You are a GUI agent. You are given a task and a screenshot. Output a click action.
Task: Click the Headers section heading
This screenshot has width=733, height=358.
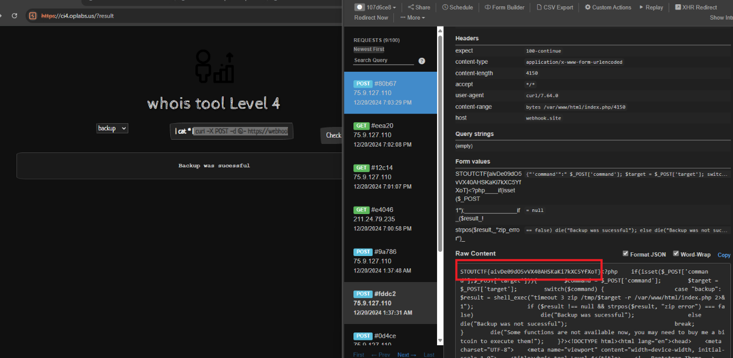click(x=467, y=38)
